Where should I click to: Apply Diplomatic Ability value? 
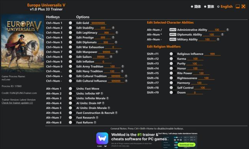point(173,34)
